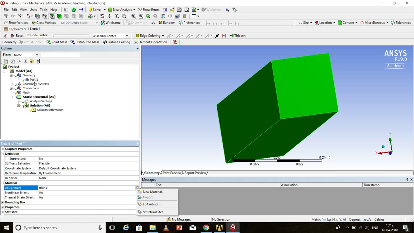Choose Import... from popup menu
The width and height of the screenshot is (414, 233).
(x=157, y=197)
